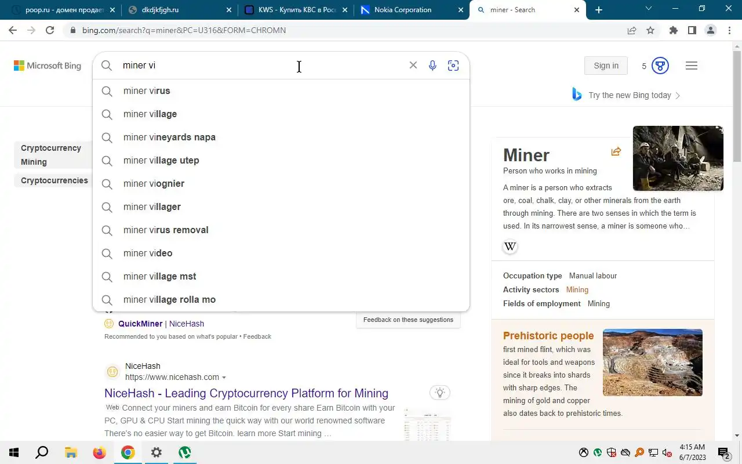The image size is (742, 464).
Task: Click chevron next to Try the new Bing
Action: click(678, 95)
